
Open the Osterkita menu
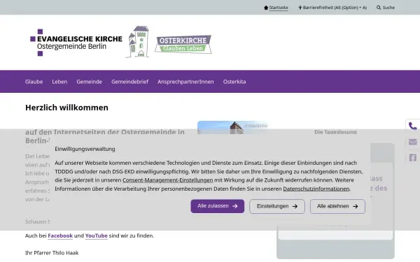point(234,82)
